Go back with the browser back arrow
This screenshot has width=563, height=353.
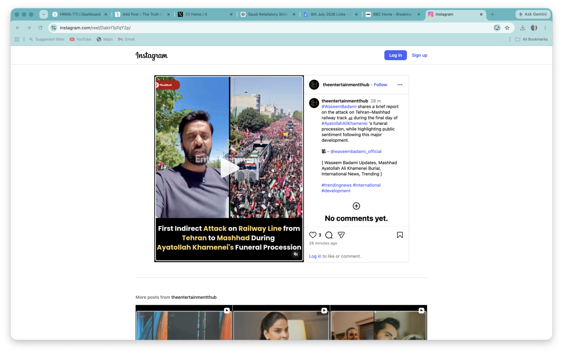point(18,28)
